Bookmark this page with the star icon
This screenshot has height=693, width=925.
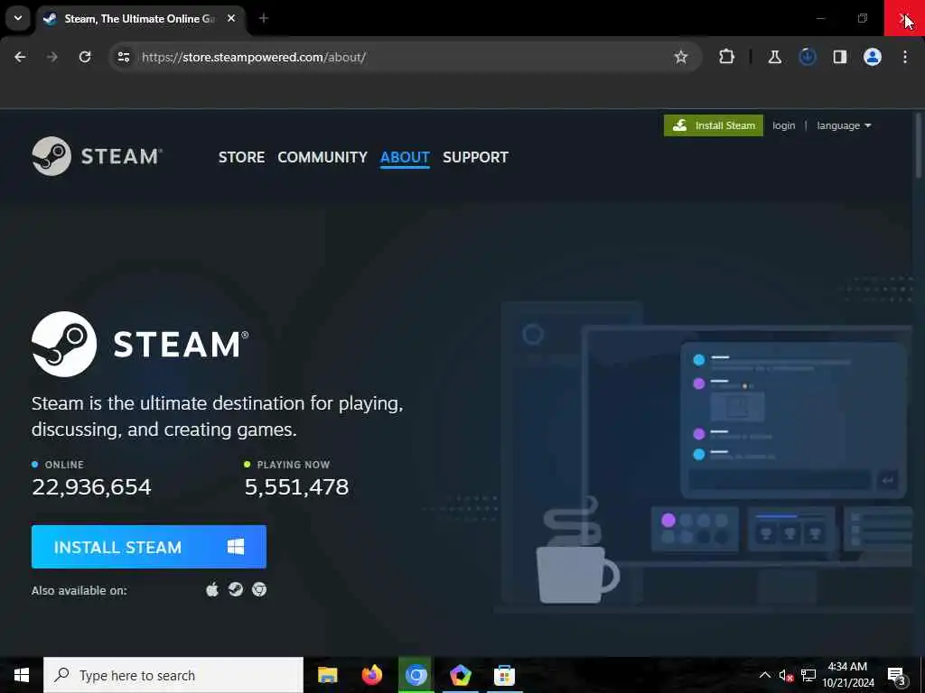pos(681,57)
